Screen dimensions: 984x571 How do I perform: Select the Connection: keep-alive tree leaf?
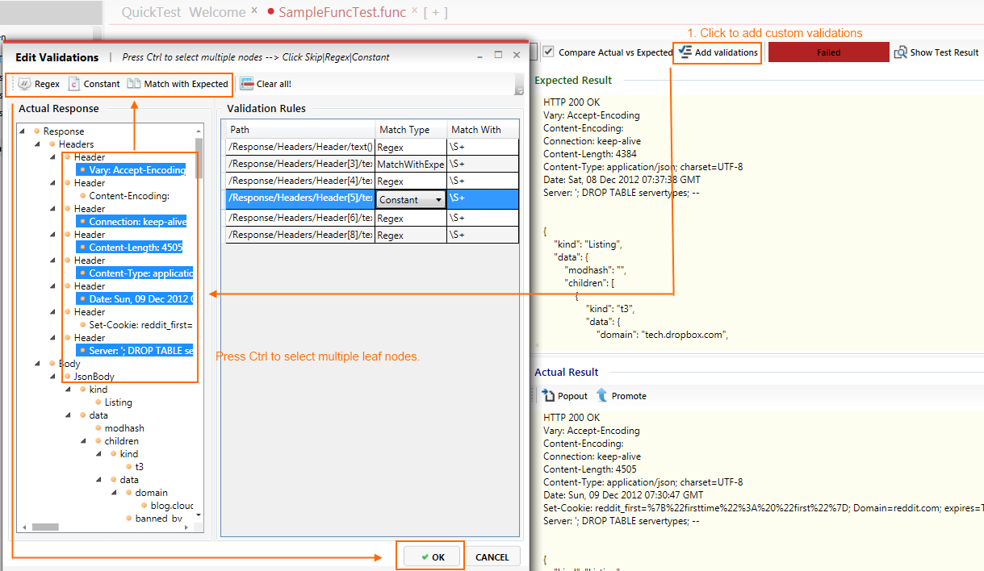[136, 222]
